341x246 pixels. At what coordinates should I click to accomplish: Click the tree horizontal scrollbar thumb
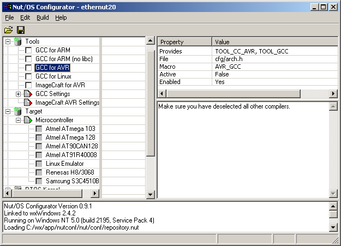[47, 193]
